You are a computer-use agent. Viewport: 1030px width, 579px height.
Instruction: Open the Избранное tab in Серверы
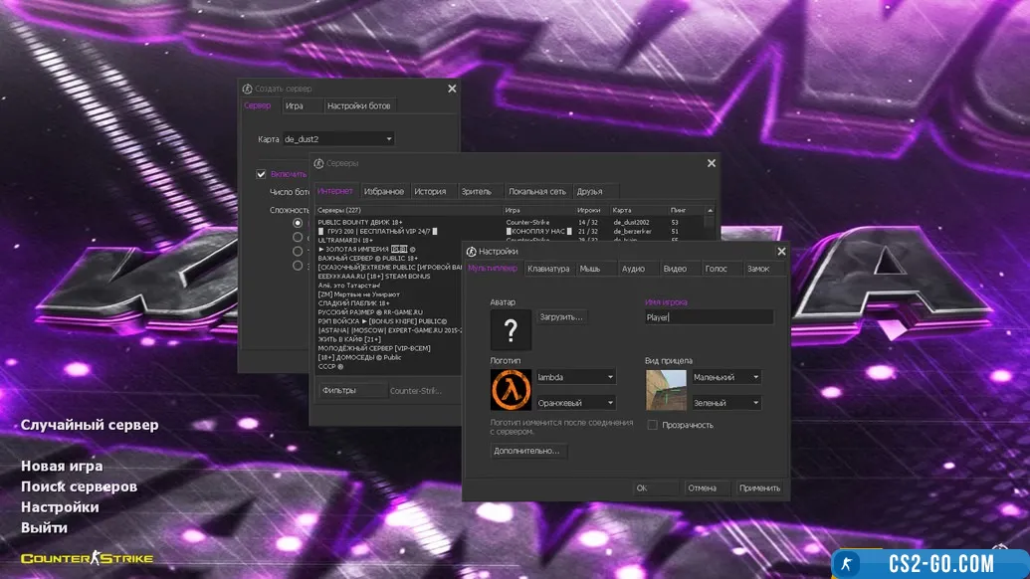384,191
